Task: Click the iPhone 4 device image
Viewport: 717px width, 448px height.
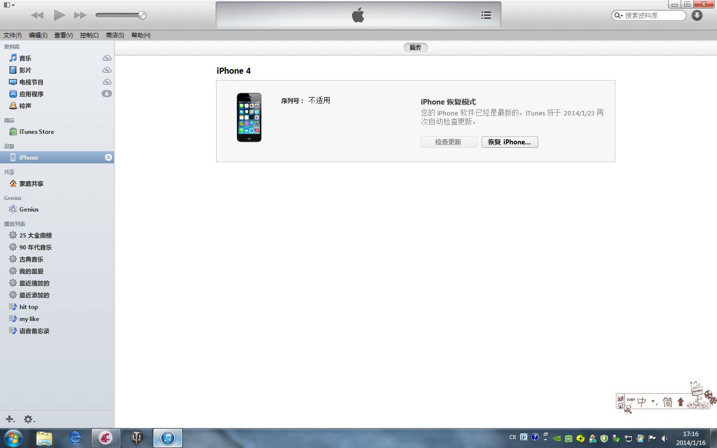Action: click(249, 117)
